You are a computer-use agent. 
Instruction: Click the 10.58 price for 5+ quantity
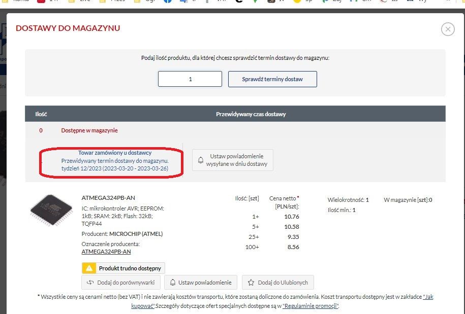click(x=292, y=227)
